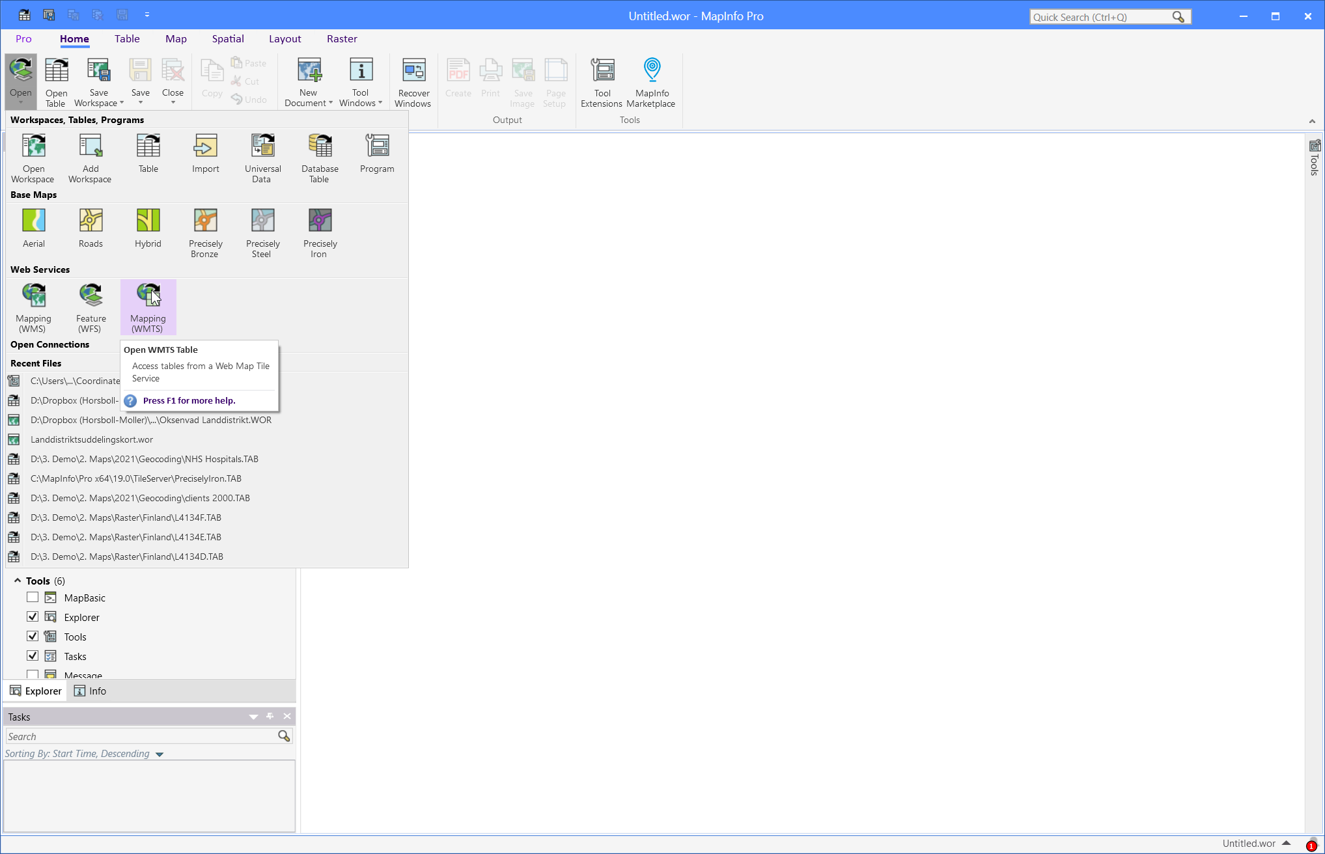
Task: Click the notification badge in status bar
Action: click(1311, 846)
